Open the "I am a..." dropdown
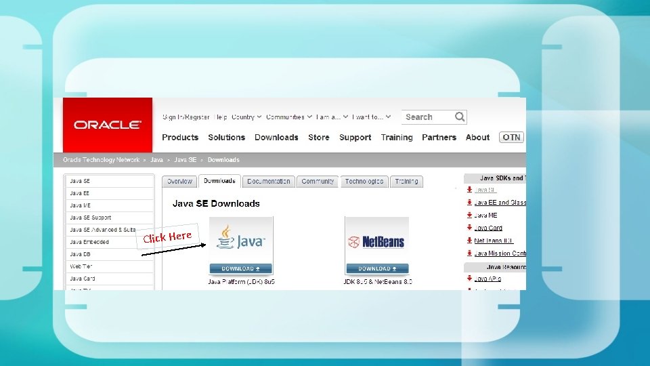This screenshot has height=366, width=650. pos(332,117)
